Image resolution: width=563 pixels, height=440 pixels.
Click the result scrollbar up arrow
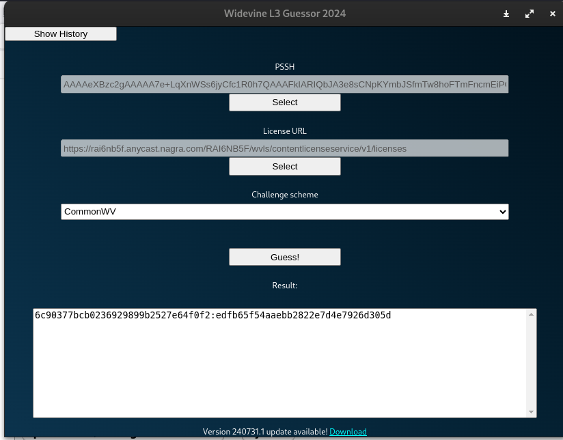point(531,315)
